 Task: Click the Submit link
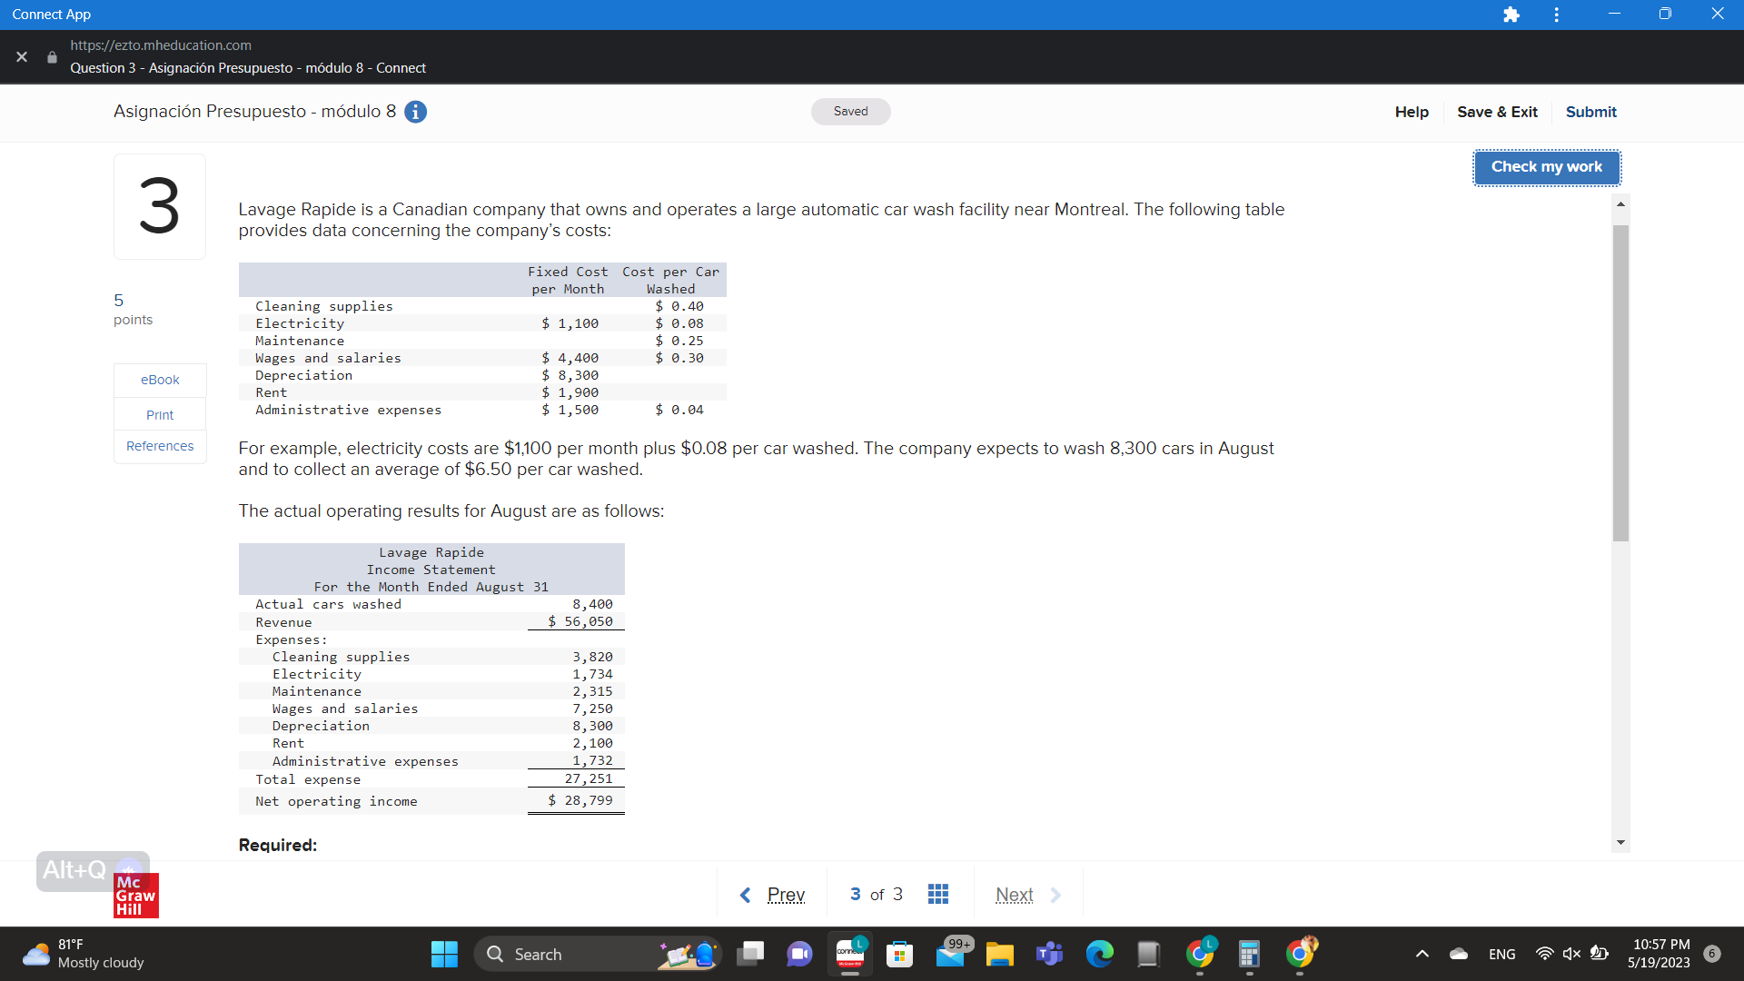point(1590,112)
